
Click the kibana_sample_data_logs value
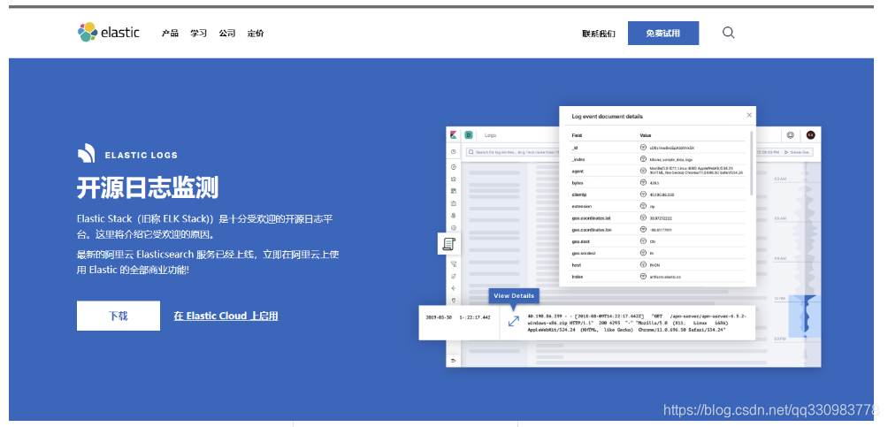coord(671,160)
